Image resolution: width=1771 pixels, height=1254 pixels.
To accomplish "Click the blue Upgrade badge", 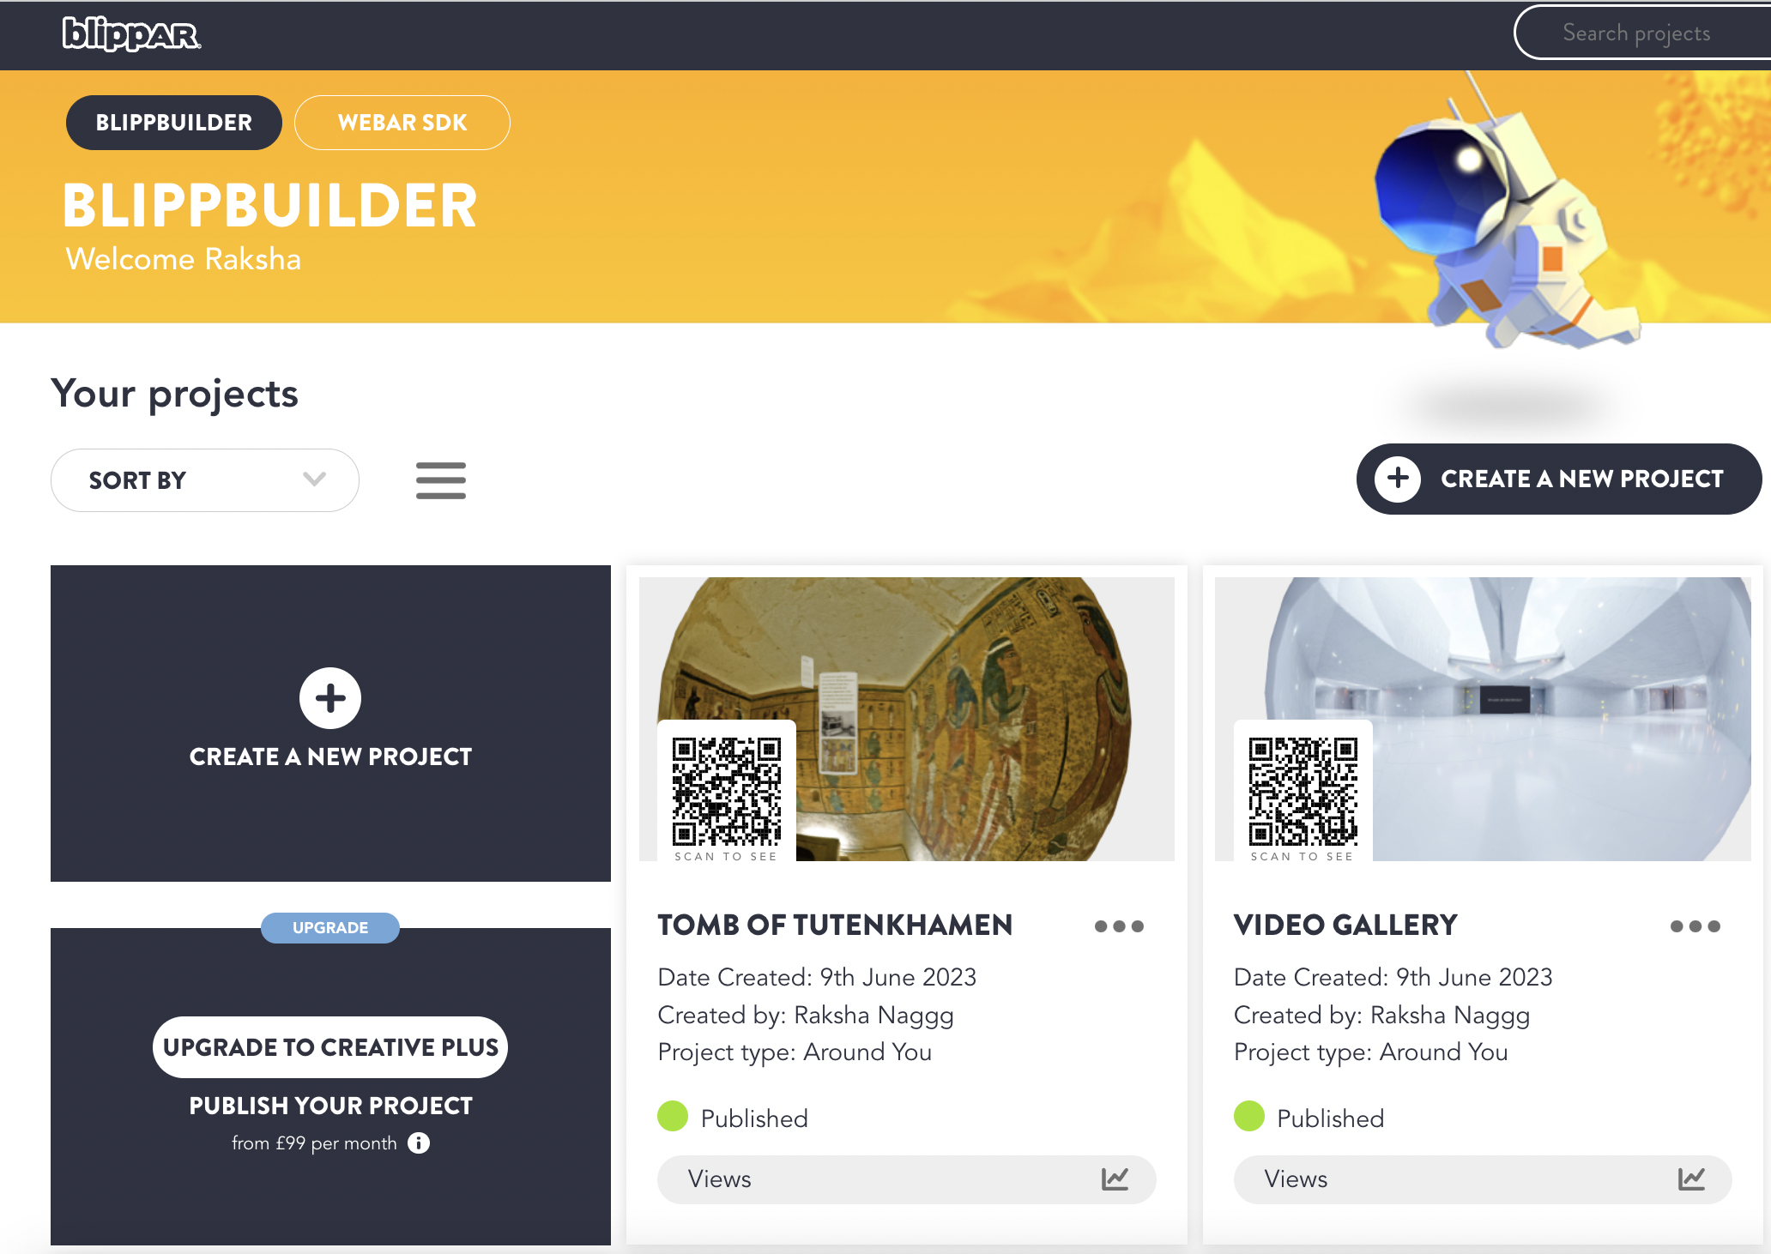I will [330, 928].
